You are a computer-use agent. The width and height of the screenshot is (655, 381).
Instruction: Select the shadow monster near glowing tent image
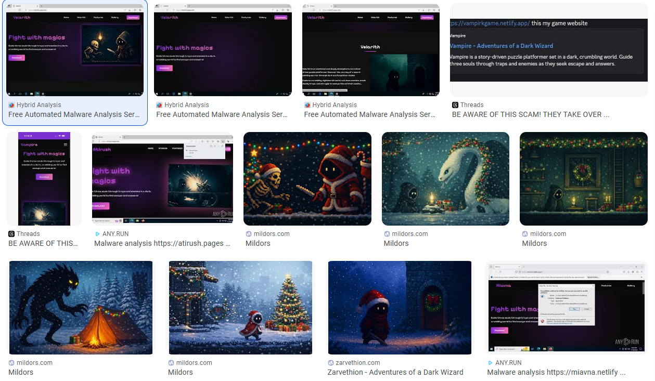coord(81,307)
